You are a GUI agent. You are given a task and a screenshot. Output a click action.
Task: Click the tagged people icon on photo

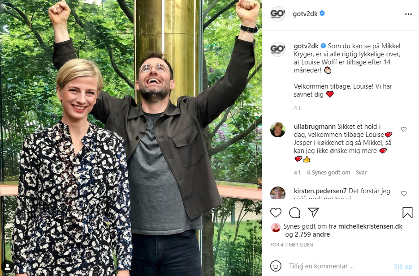[x=7, y=267]
